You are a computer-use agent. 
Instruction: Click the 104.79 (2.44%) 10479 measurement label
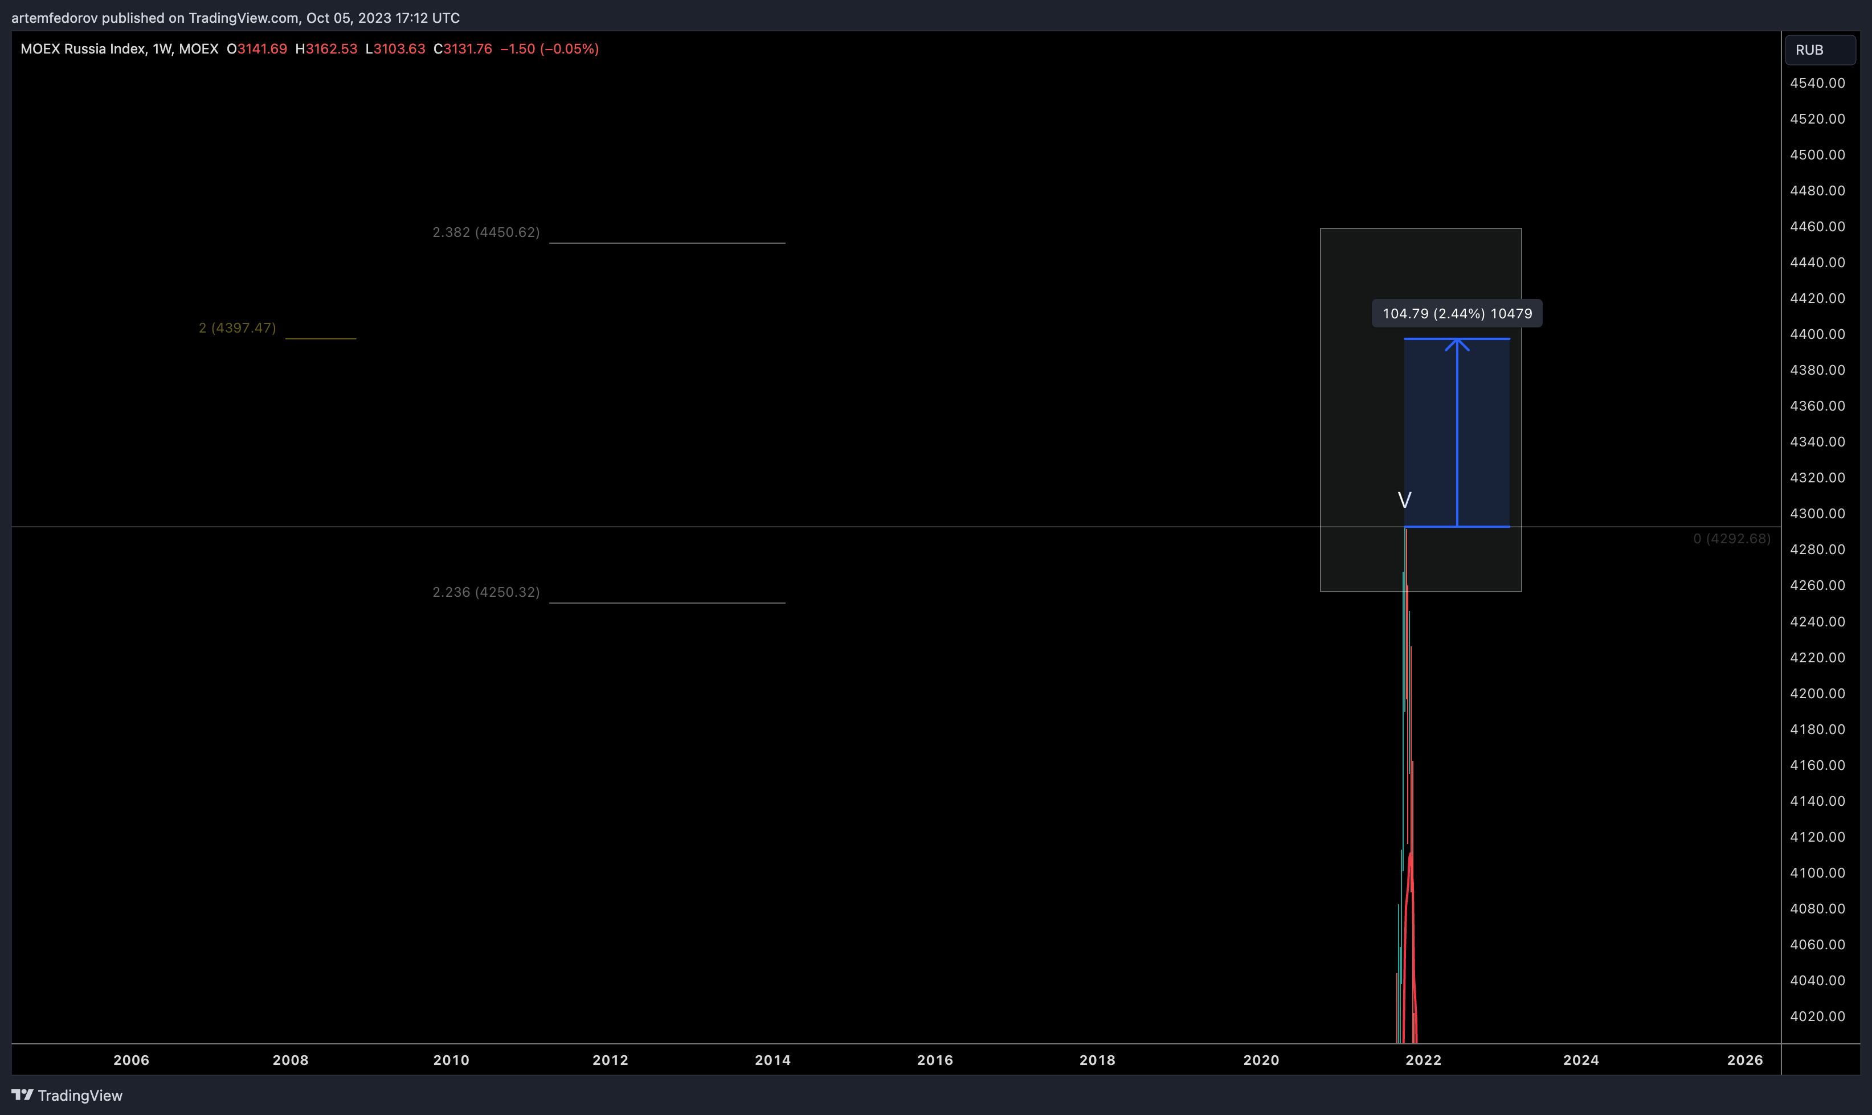pyautogui.click(x=1457, y=313)
